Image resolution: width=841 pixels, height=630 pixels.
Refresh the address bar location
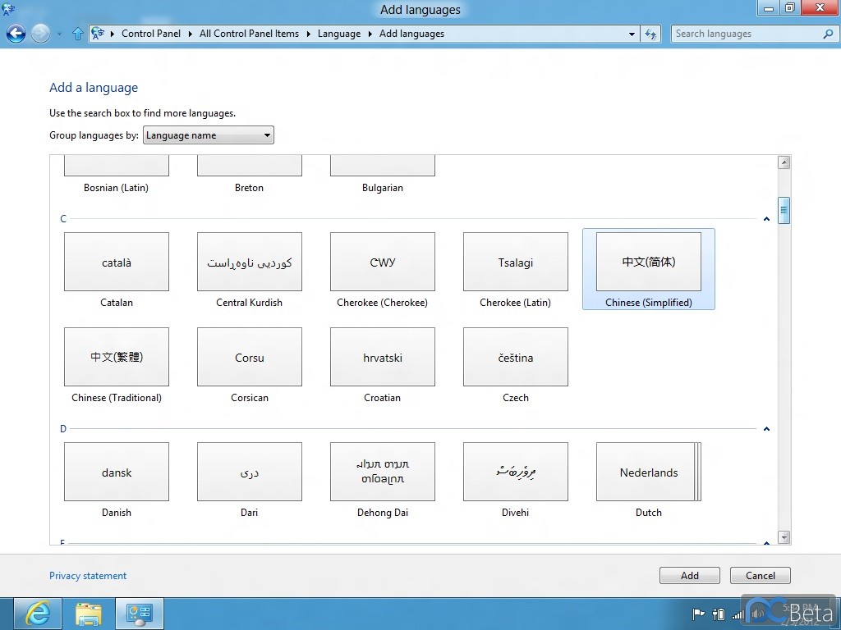point(651,34)
